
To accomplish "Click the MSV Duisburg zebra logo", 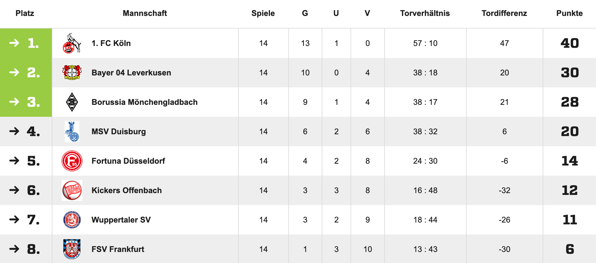I will tap(72, 131).
